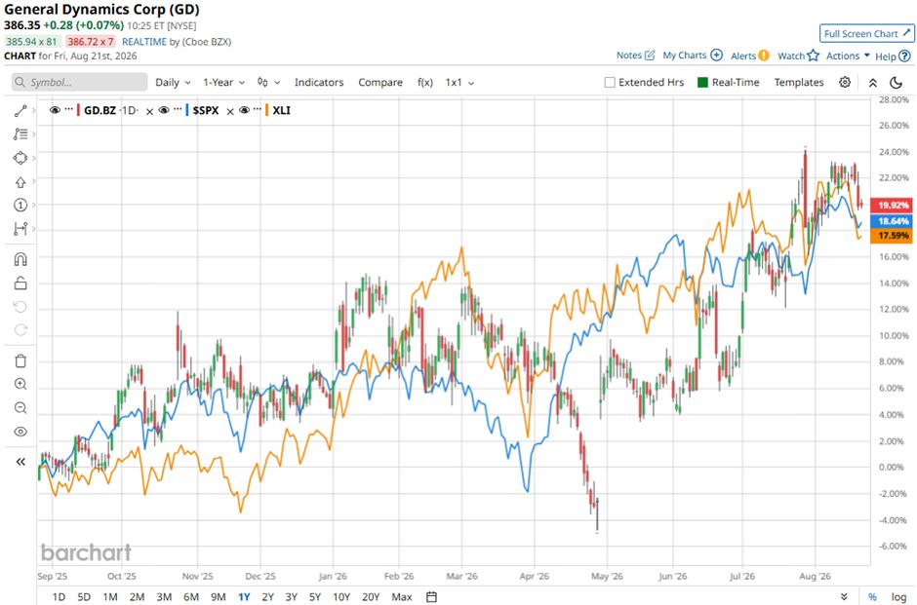Zoom out using the magnifier minus icon
The width and height of the screenshot is (917, 605).
pos(20,407)
